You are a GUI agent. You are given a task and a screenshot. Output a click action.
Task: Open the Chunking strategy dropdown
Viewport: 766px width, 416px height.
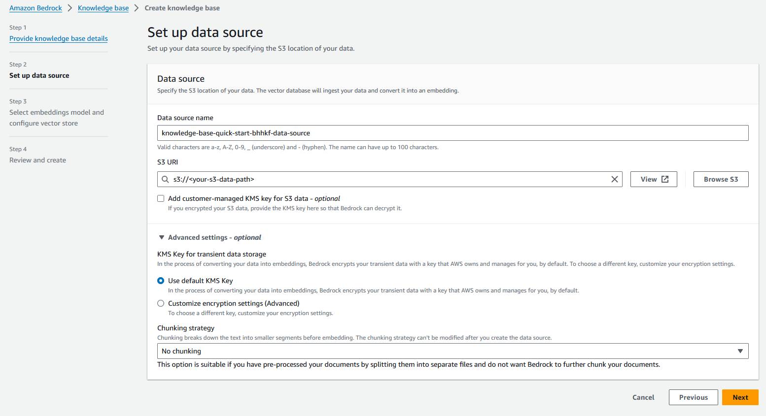[453, 351]
